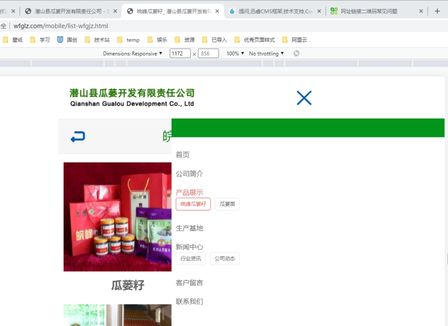The height and width of the screenshot is (326, 448).
Task: Click the 瓜蒌籽 product title
Action: (128, 285)
